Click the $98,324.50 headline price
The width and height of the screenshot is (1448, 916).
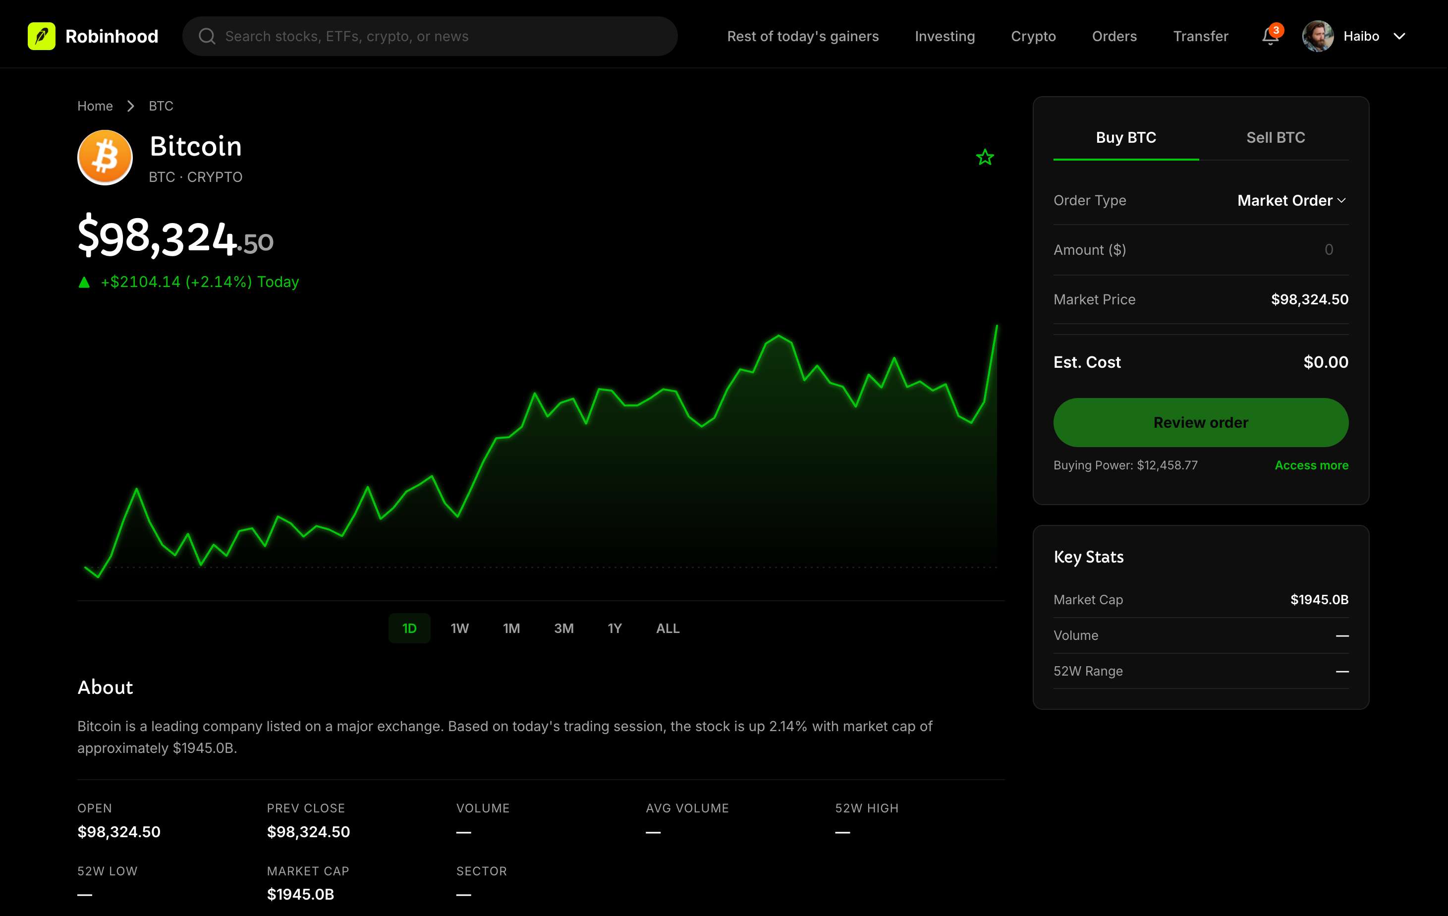(x=175, y=236)
